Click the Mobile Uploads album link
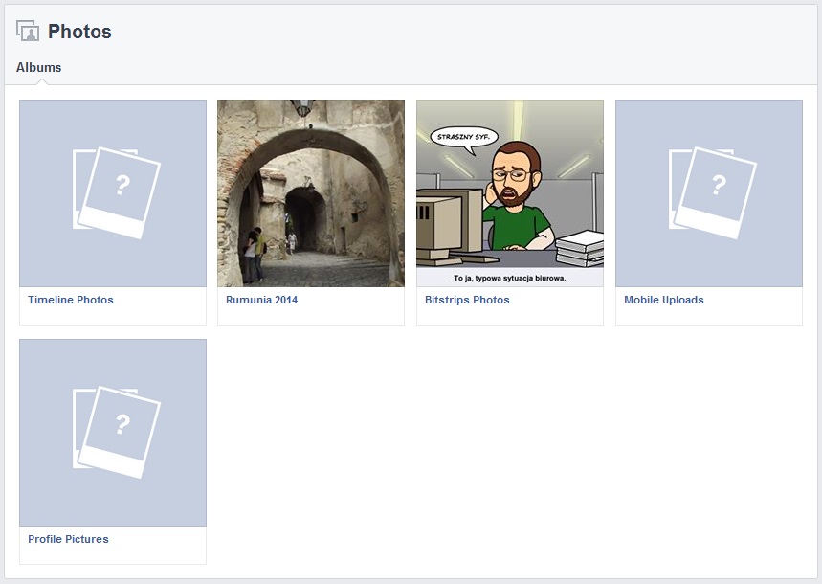The height and width of the screenshot is (584, 822). (664, 300)
